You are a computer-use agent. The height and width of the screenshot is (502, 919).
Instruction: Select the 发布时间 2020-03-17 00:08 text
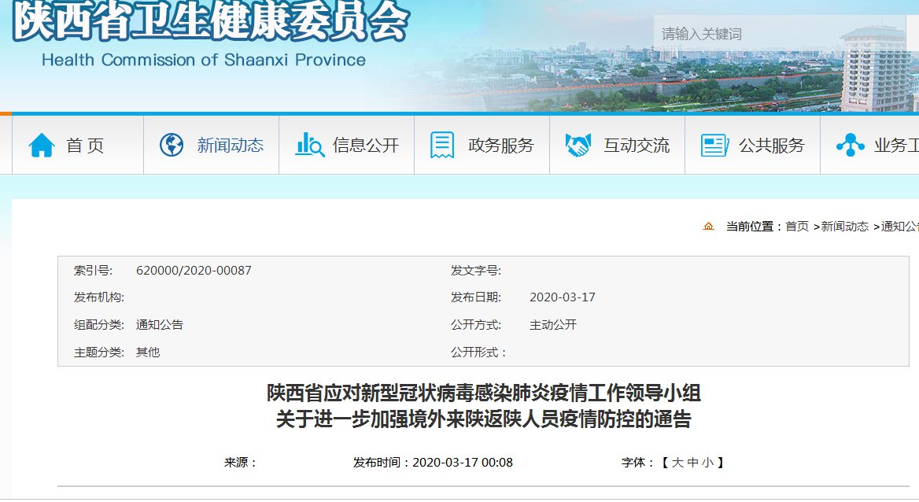click(x=433, y=463)
